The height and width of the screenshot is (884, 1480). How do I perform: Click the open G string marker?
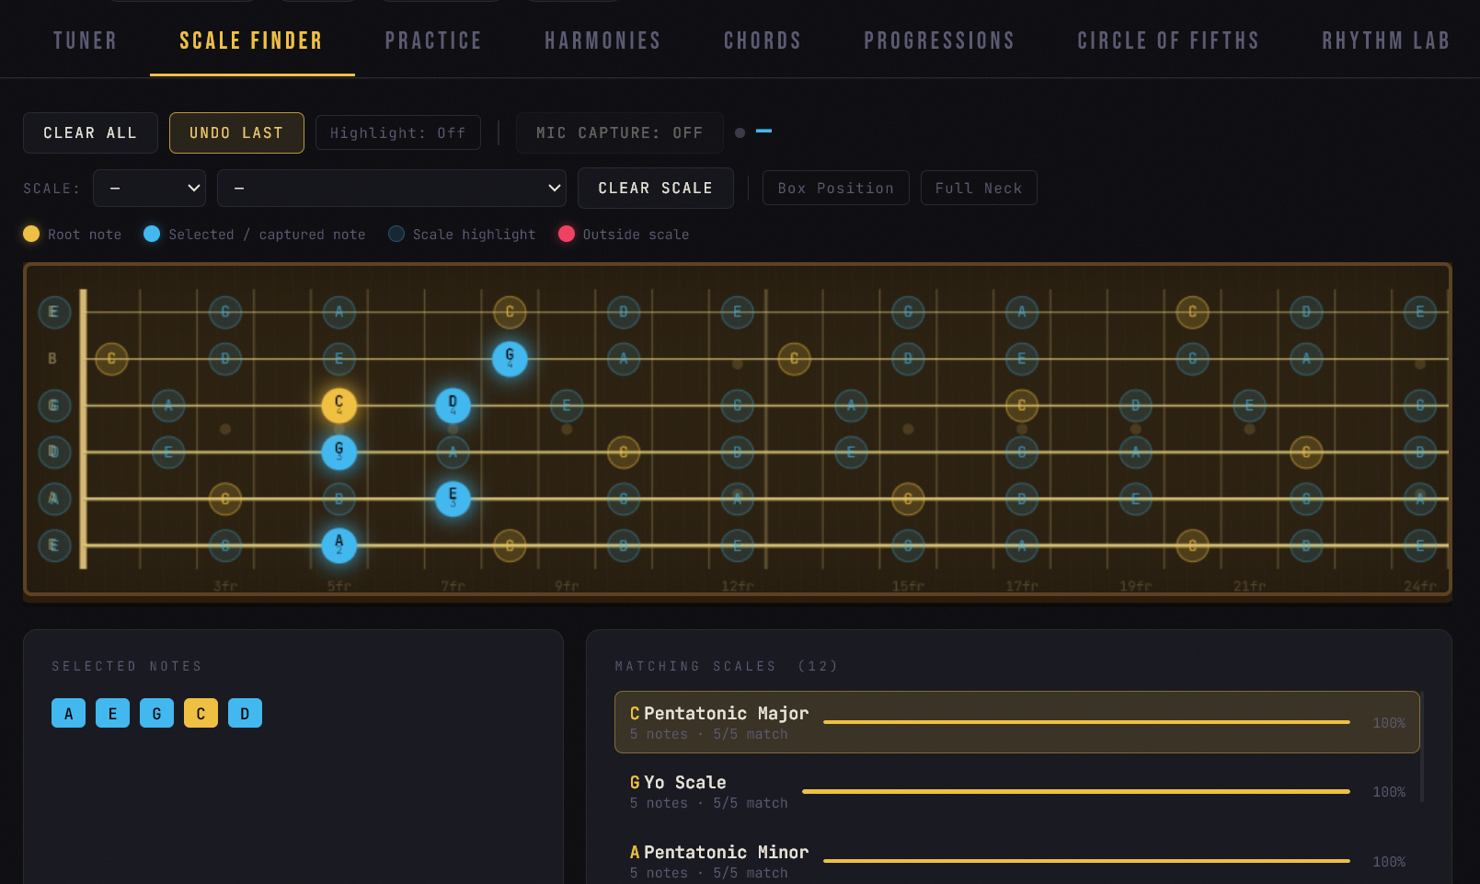coord(53,406)
